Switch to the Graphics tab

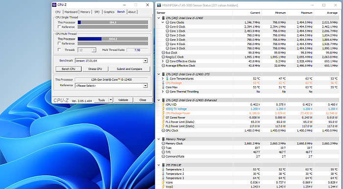pos(109,12)
